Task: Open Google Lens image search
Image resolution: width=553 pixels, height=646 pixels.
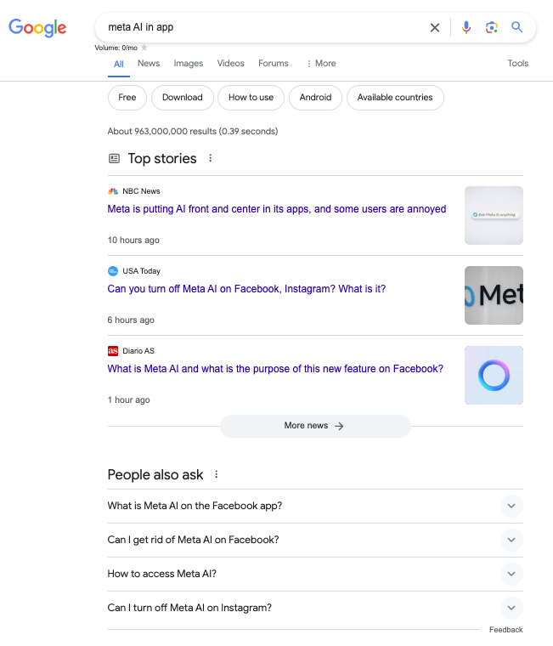Action: point(491,27)
